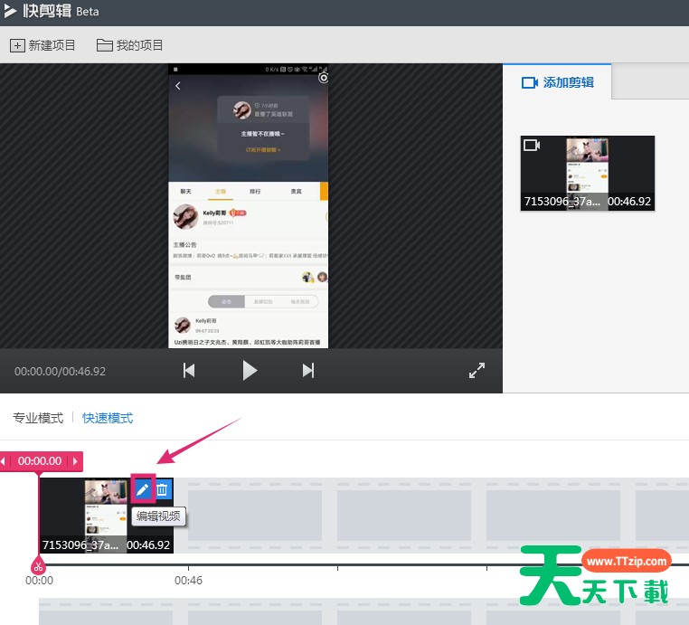Click the 快剪辑 app logo icon
The width and height of the screenshot is (689, 625).
[10, 11]
